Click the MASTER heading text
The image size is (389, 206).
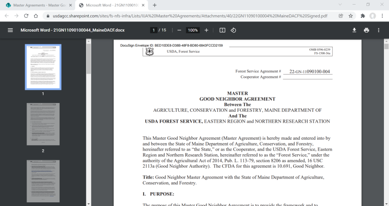click(238, 93)
